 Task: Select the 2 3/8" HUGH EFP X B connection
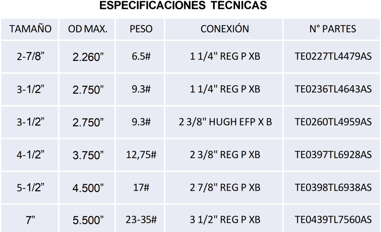click(225, 122)
